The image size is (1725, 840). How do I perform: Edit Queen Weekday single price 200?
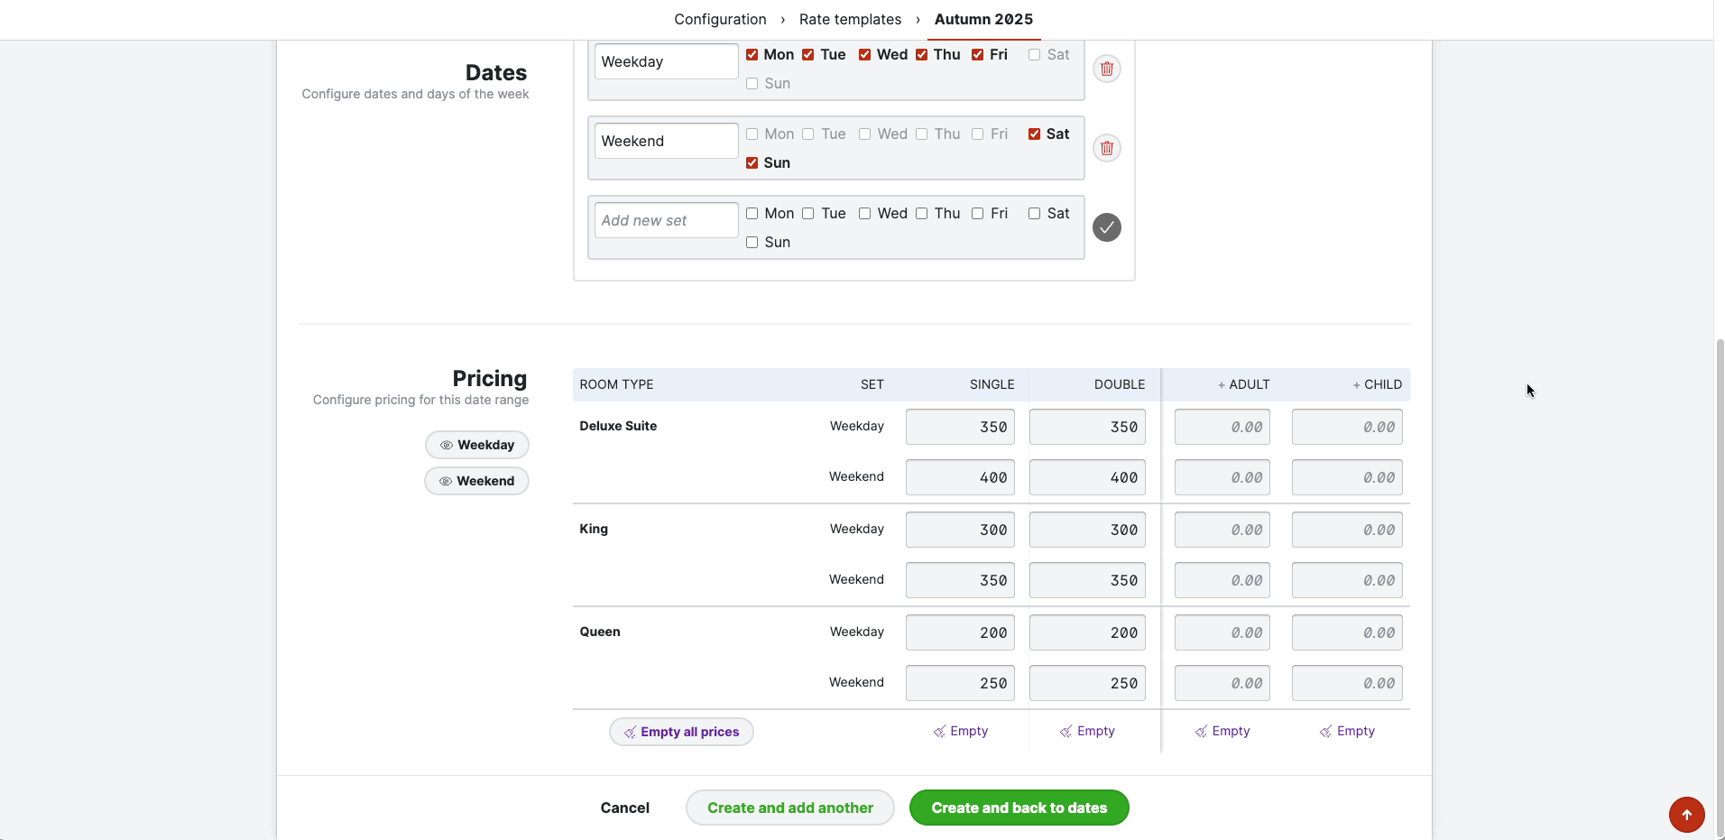[x=961, y=632]
